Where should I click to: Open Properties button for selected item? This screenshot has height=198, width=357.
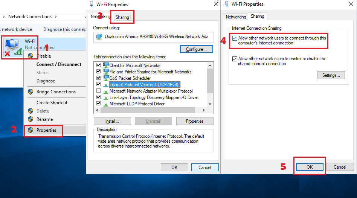[x=195, y=121]
